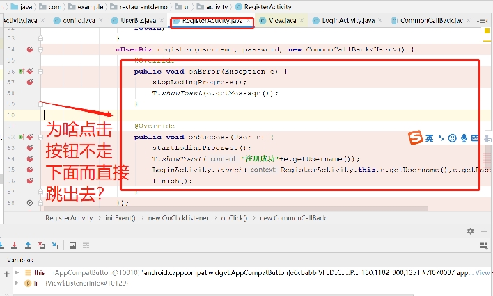Click Variables panel header
The height and width of the screenshot is (296, 493).
pos(19,260)
